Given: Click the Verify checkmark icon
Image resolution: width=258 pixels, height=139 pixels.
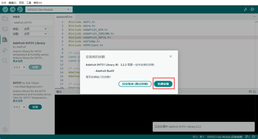Looking at the screenshot, I should (x=5, y=9).
